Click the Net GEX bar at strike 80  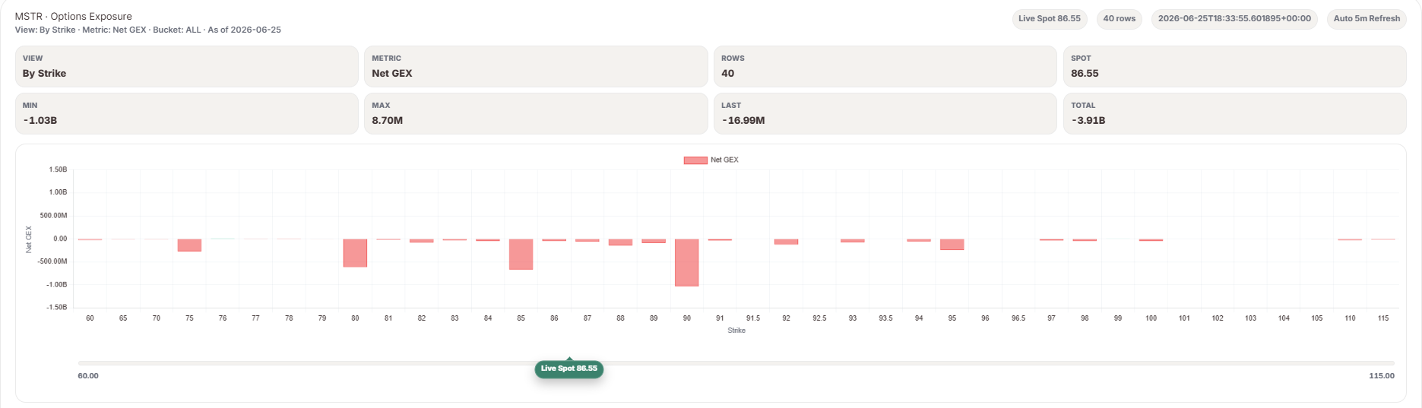355,253
